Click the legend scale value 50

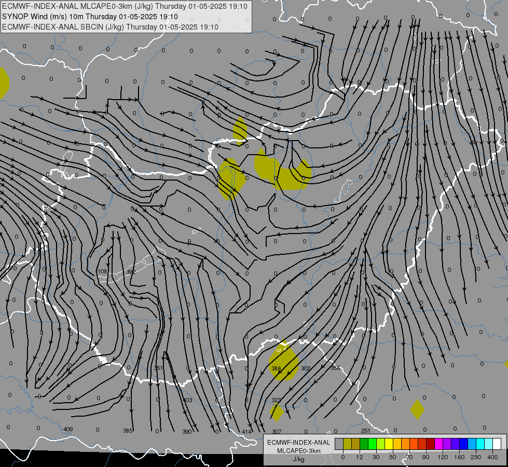coord(393,457)
